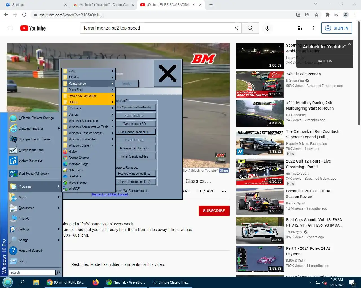
Task: Click RATE US in Adblock popup
Action: coord(325,61)
